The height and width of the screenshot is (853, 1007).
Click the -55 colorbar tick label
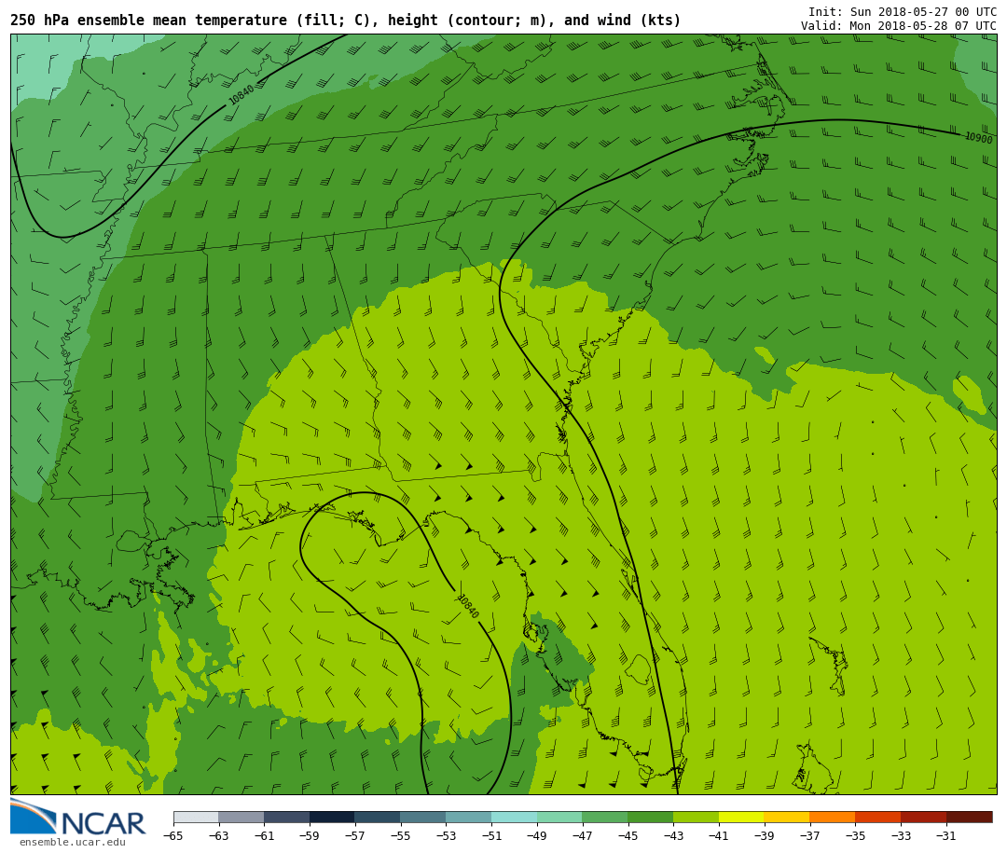coord(401,835)
